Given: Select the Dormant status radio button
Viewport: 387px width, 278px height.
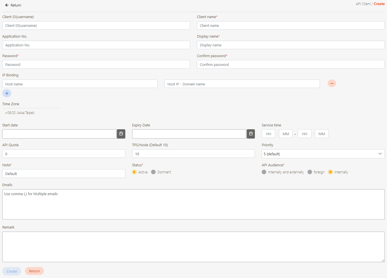Looking at the screenshot, I should pos(153,172).
